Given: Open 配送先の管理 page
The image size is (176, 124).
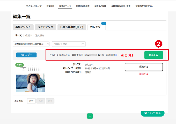Looking at the screenshot, I should [100, 6].
